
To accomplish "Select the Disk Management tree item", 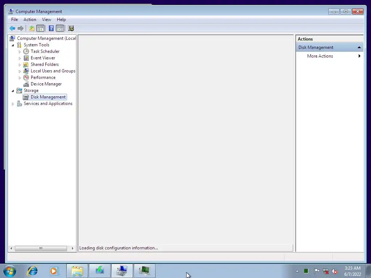I will tap(48, 97).
